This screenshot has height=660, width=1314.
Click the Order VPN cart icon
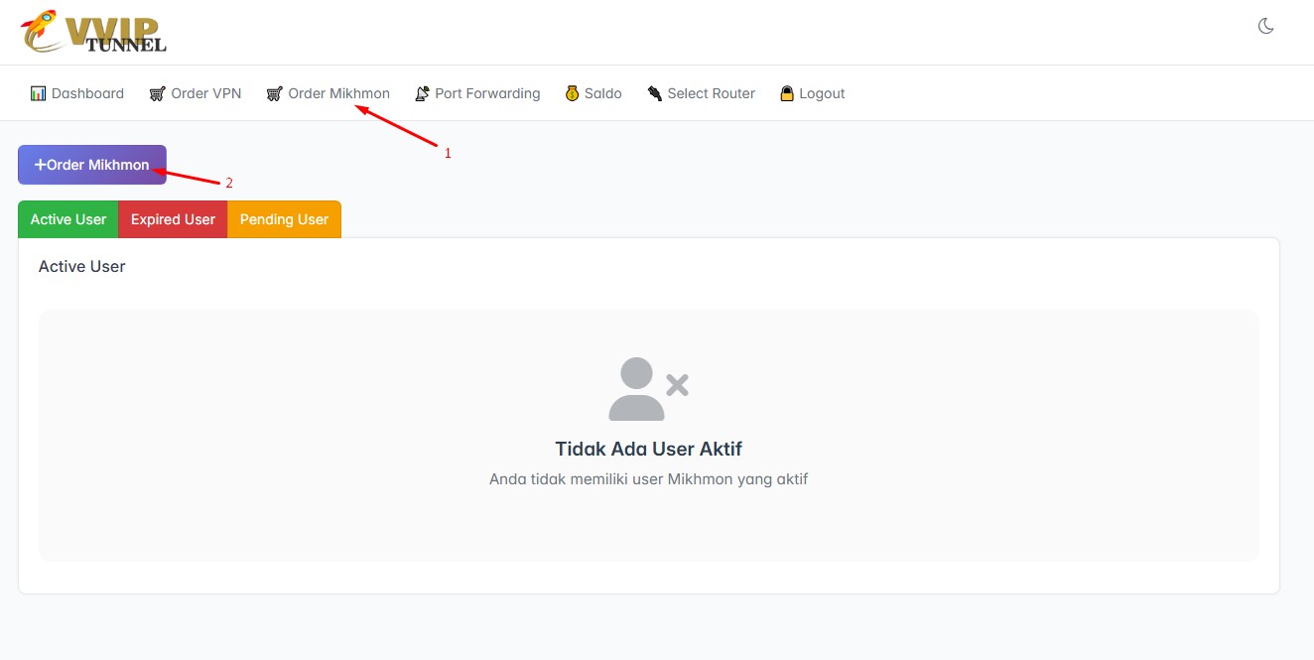(x=157, y=93)
